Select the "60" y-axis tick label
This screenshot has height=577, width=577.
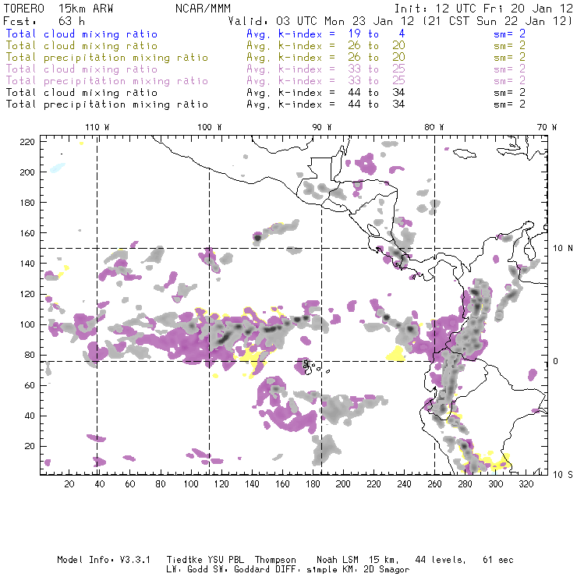[30, 385]
